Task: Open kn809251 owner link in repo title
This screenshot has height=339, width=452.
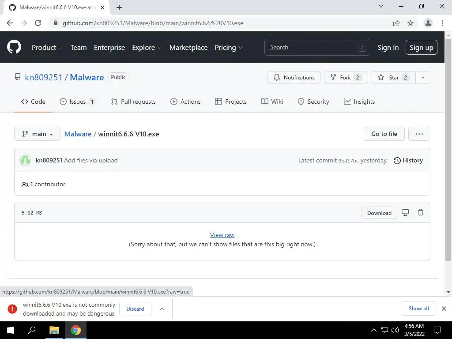Action: pyautogui.click(x=44, y=77)
